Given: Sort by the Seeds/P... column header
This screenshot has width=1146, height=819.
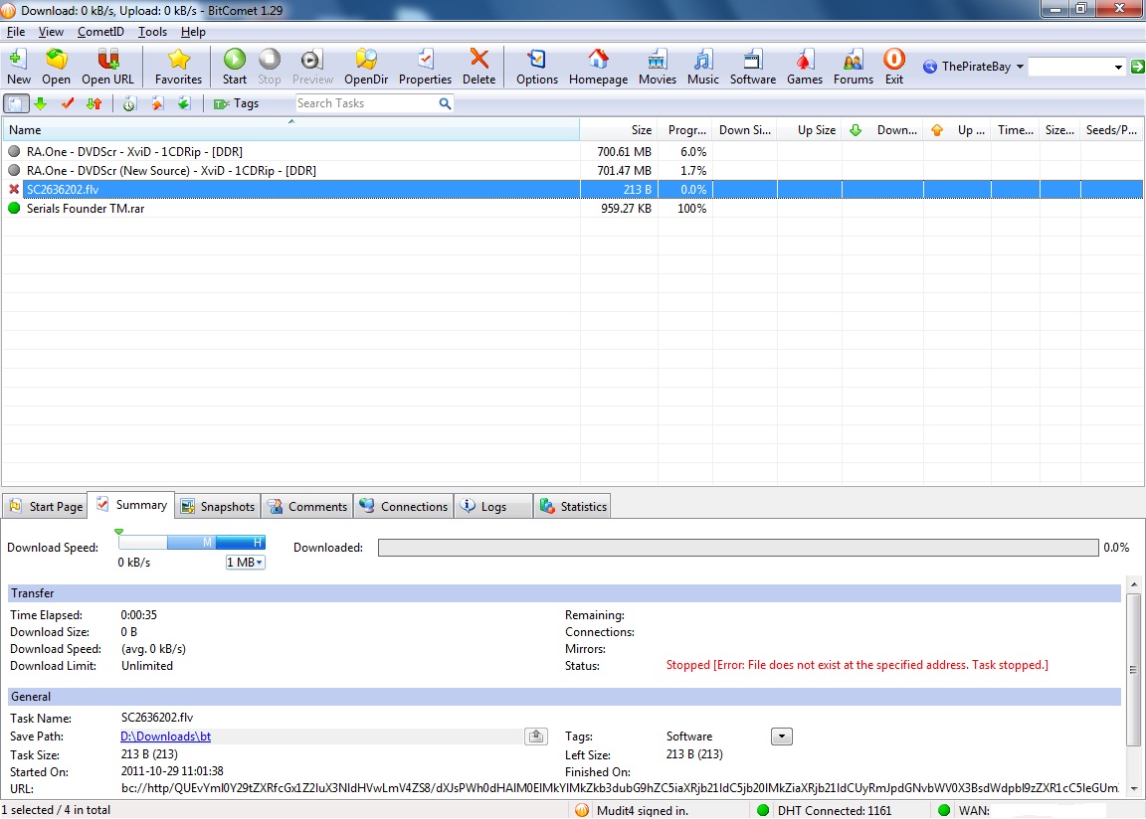Looking at the screenshot, I should coord(1111,130).
